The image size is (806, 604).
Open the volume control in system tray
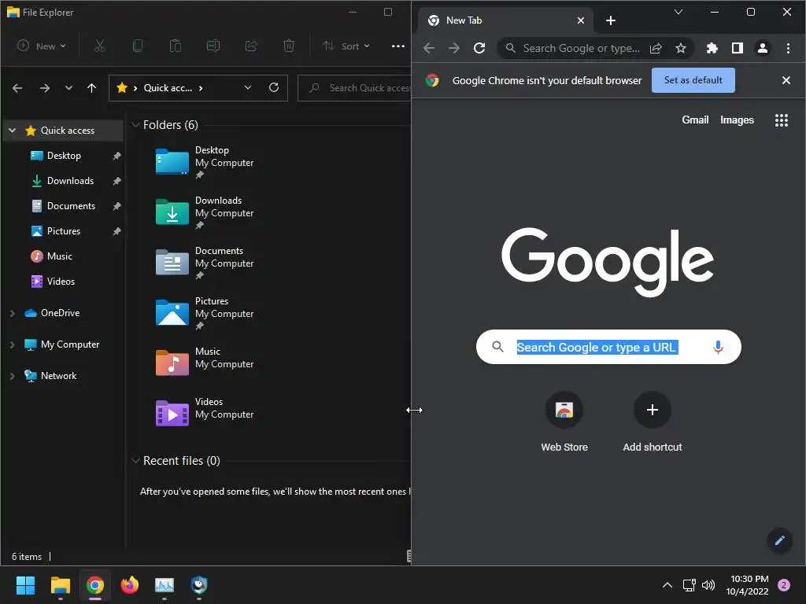pos(708,585)
